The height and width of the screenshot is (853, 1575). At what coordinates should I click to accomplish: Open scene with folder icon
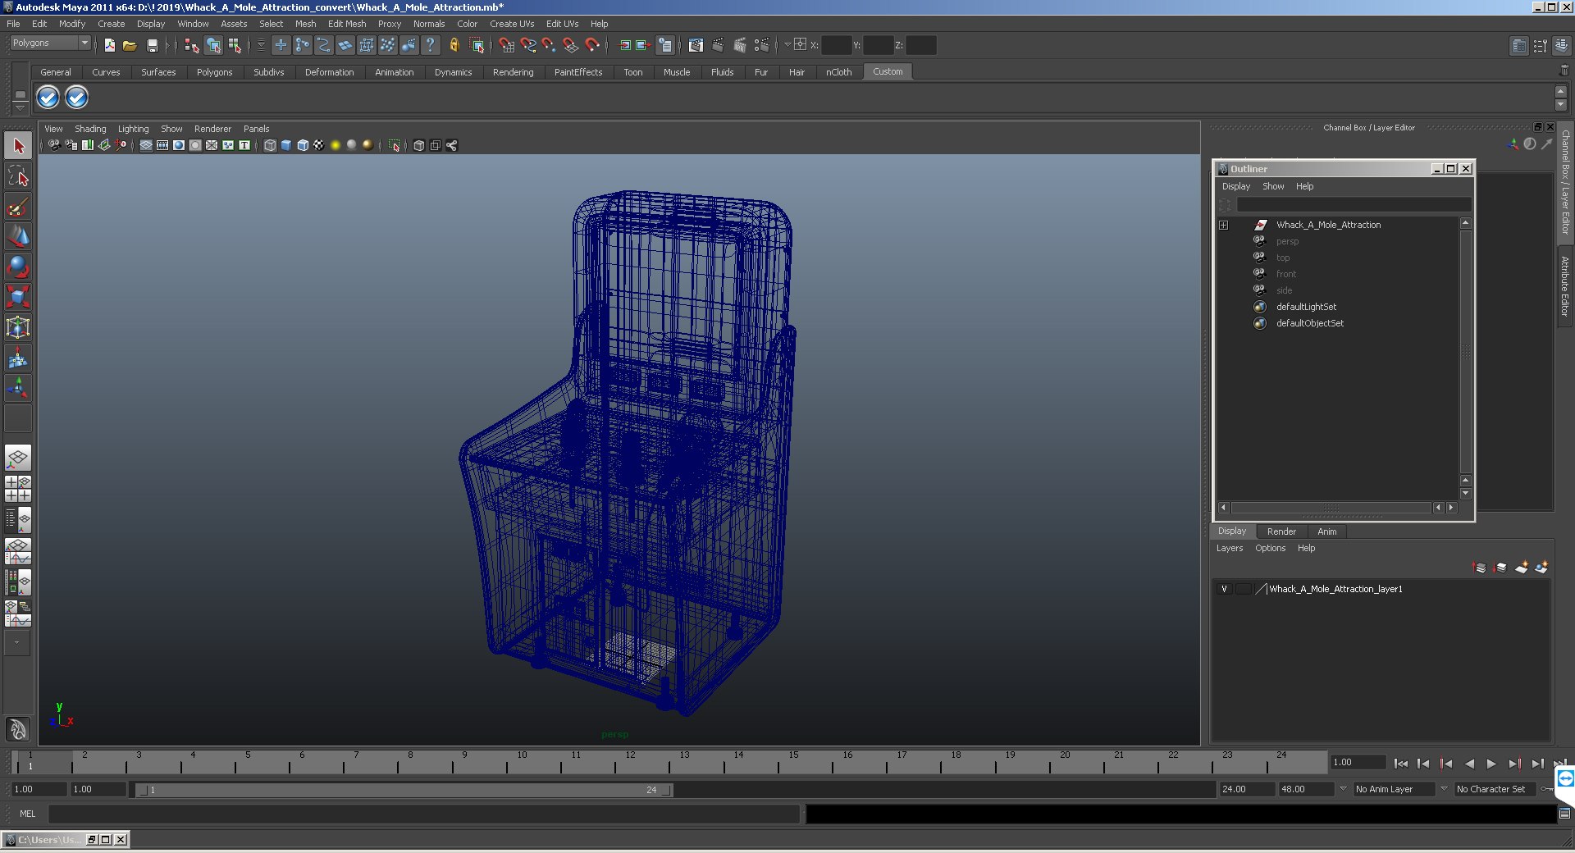coord(130,45)
